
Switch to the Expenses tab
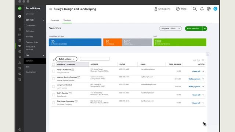click(x=55, y=20)
